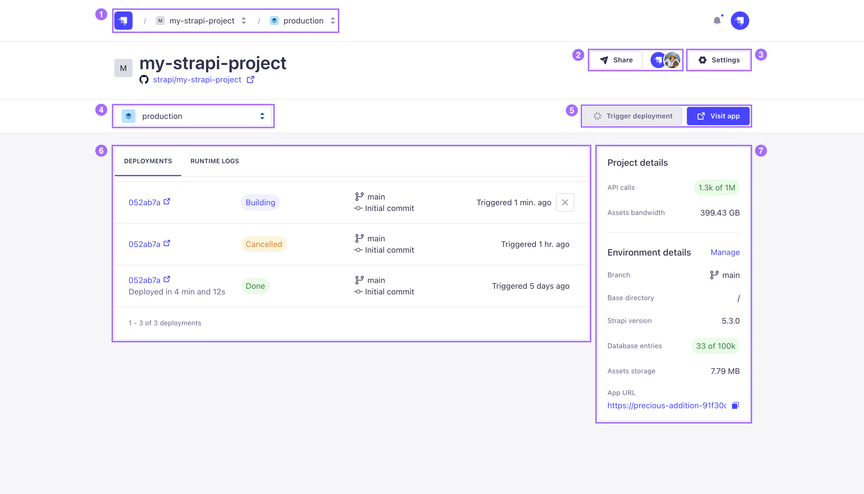Screen dimensions: 864x494
Task: Switch to the RUNTIME LOGS tab
Action: pyautogui.click(x=214, y=160)
